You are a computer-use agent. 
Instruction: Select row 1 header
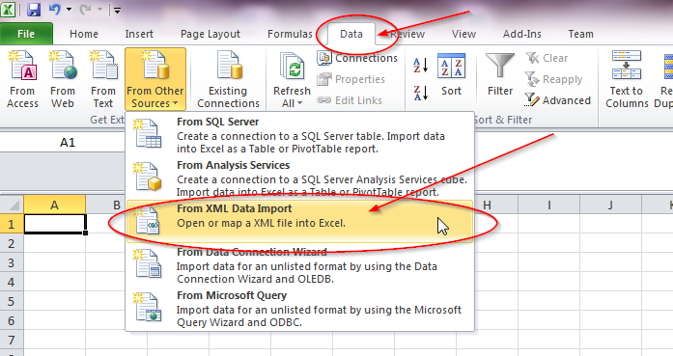[12, 224]
